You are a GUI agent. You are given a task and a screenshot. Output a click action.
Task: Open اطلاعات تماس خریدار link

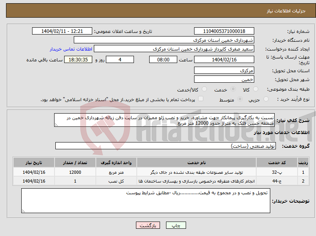click(x=71, y=49)
